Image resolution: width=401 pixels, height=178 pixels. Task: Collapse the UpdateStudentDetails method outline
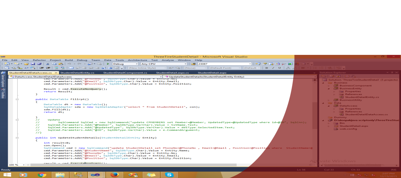tap(17, 138)
